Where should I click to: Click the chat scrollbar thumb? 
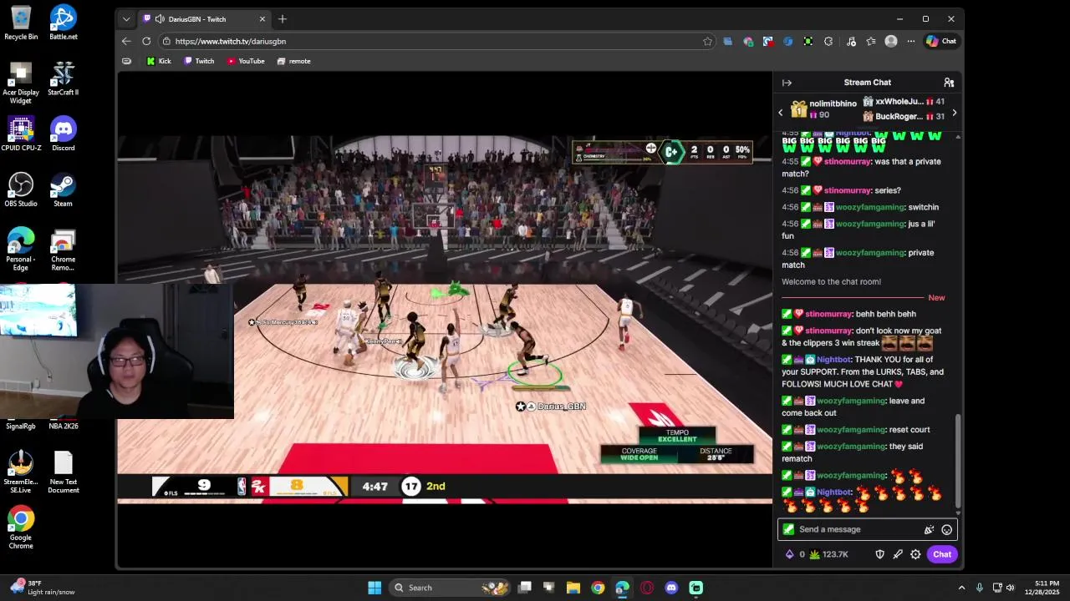(x=958, y=461)
